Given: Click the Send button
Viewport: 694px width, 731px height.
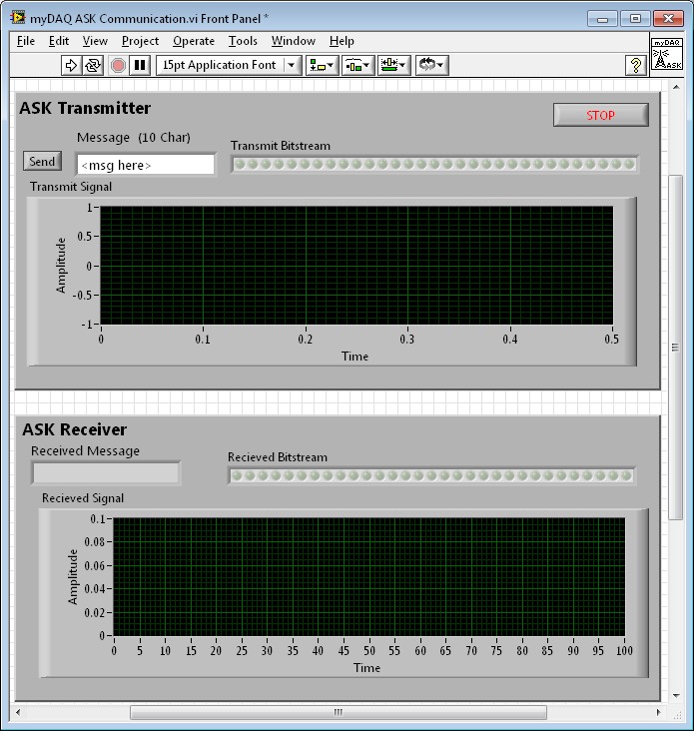Looking at the screenshot, I should click(x=42, y=161).
